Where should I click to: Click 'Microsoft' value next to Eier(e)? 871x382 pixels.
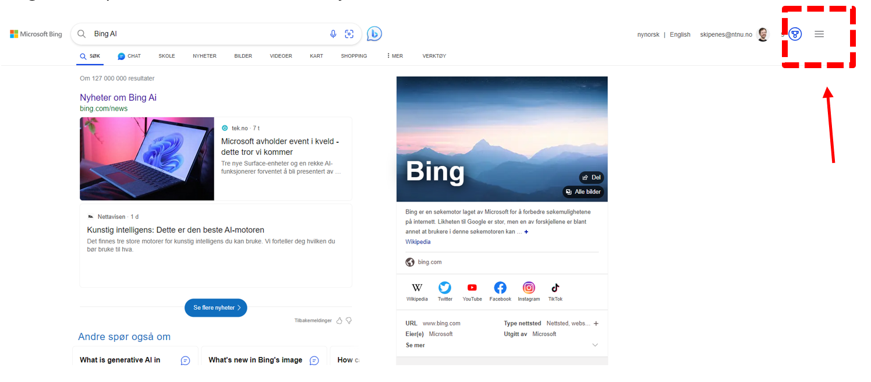441,334
